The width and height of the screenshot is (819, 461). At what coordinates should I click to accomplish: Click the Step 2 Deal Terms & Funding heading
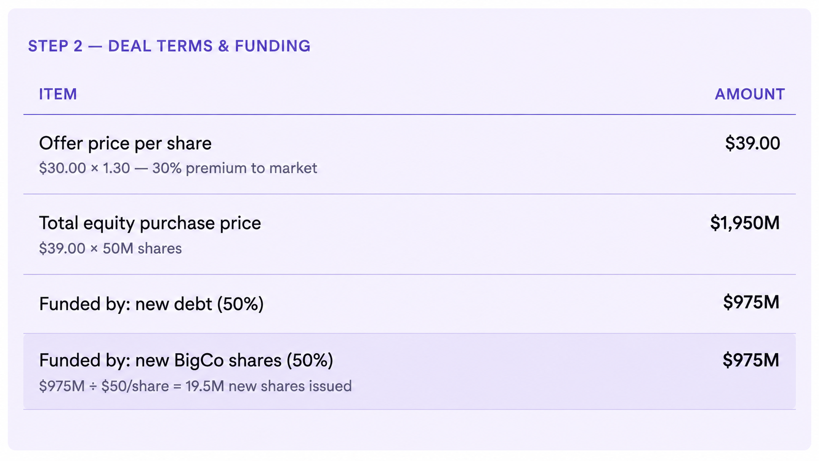169,46
